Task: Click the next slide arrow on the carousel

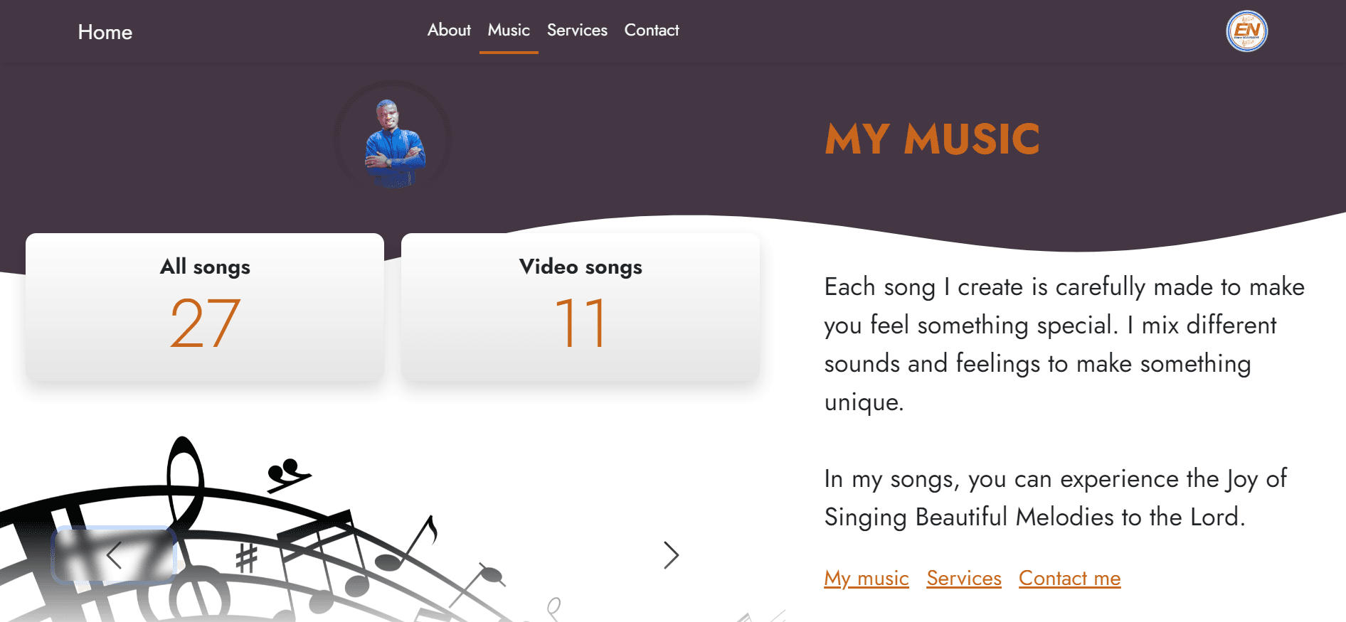Action: coord(671,555)
